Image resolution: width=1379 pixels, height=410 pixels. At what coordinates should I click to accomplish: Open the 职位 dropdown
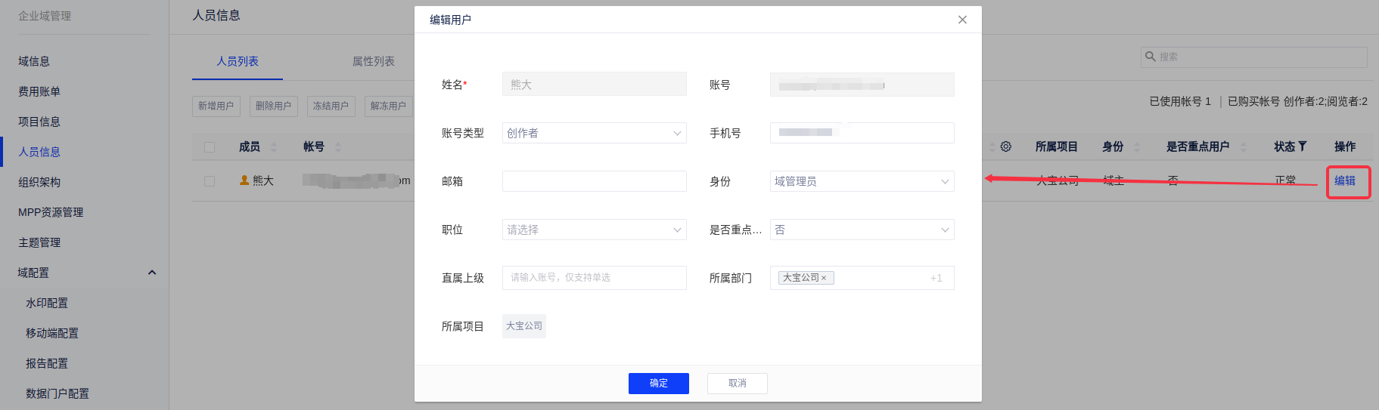tap(594, 230)
